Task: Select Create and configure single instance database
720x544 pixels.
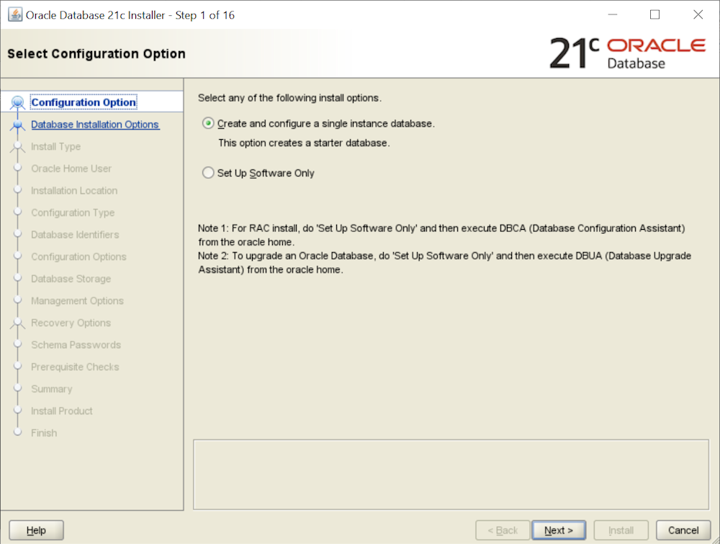Action: point(209,124)
